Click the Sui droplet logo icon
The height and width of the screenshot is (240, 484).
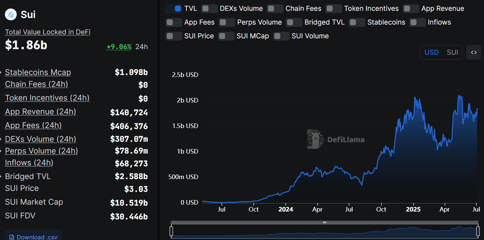[x=11, y=14]
